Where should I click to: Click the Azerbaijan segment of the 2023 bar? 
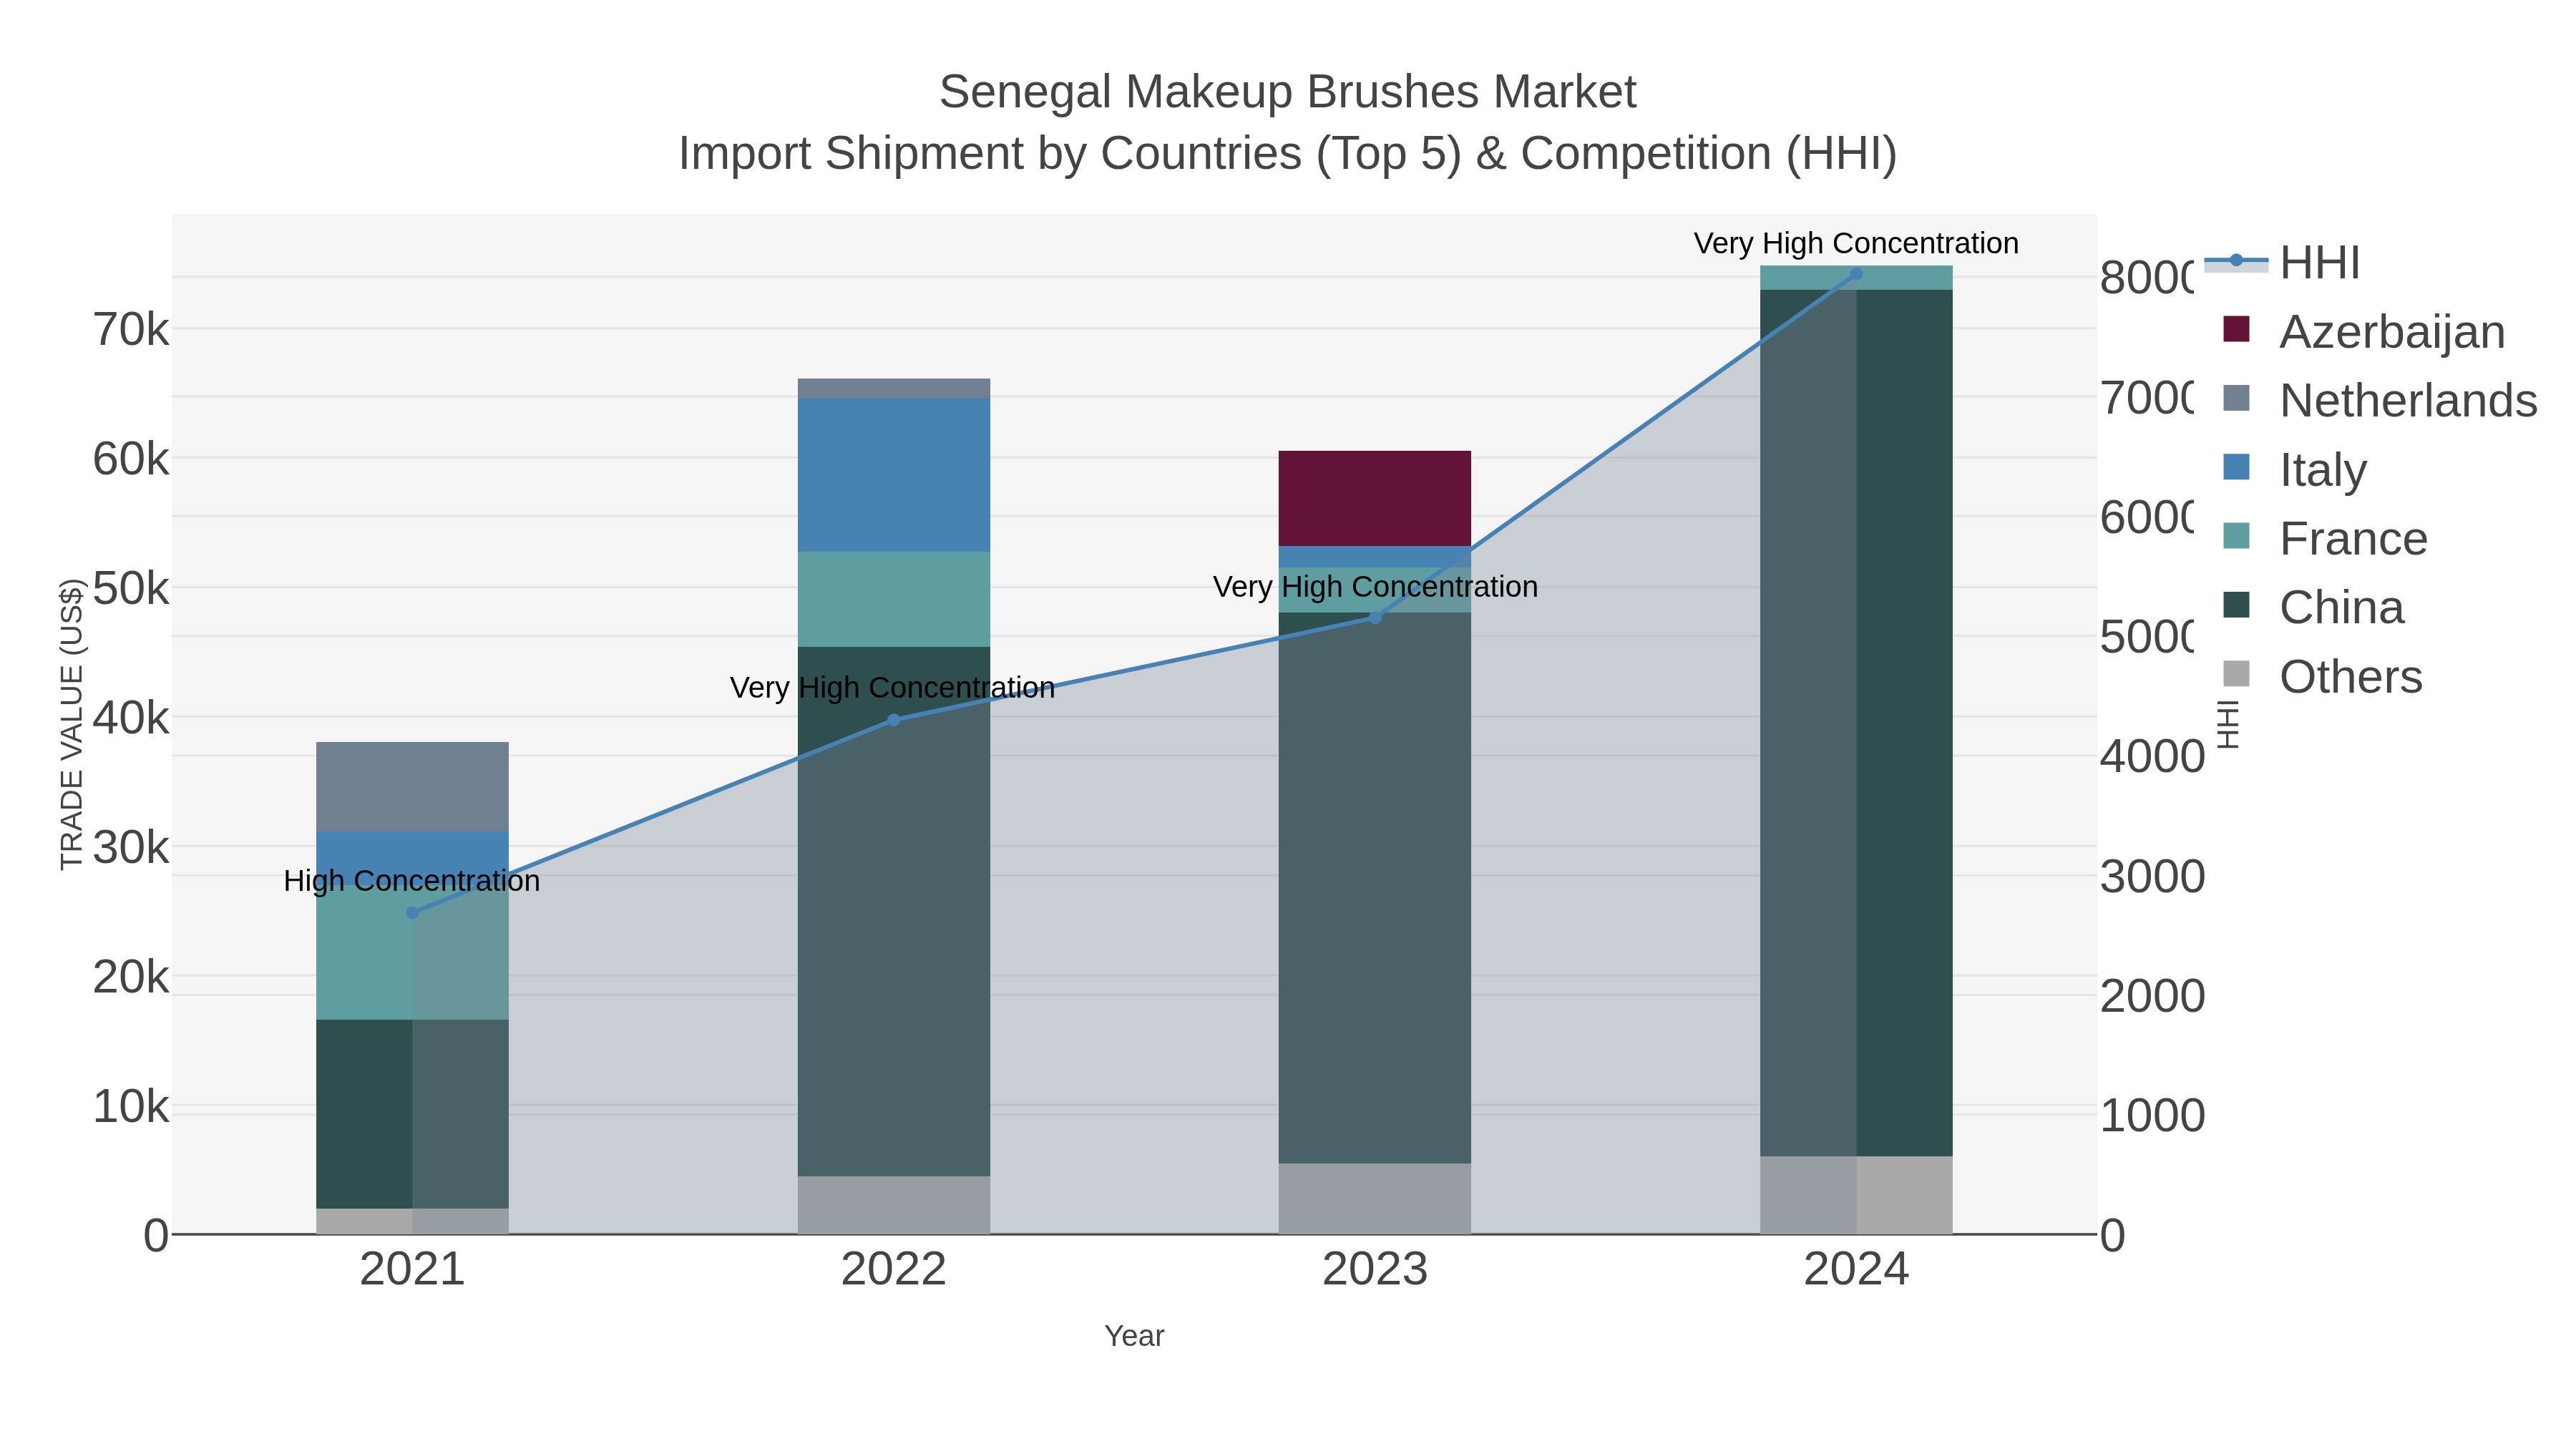tap(1375, 498)
